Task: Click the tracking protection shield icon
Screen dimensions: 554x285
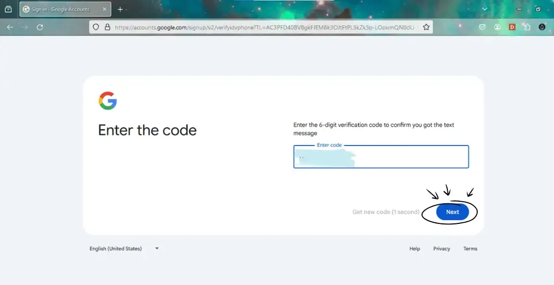Action: click(x=96, y=27)
